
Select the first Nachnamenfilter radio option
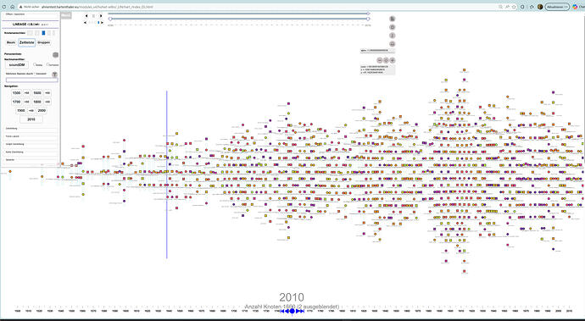35,64
